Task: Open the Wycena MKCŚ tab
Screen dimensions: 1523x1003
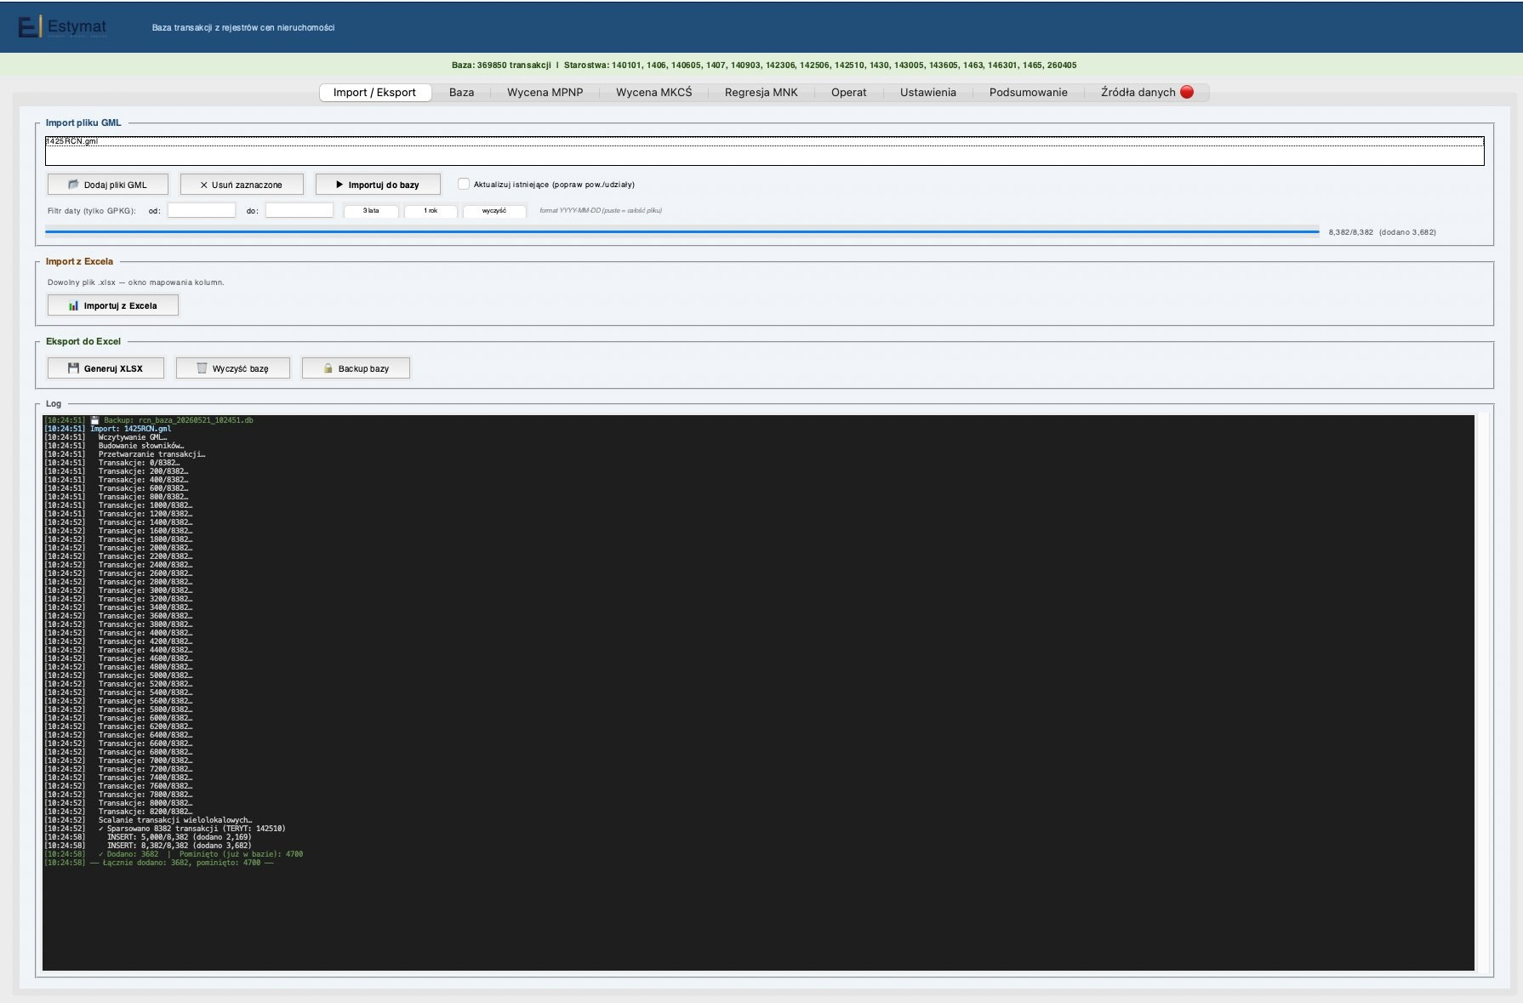Action: coord(653,92)
